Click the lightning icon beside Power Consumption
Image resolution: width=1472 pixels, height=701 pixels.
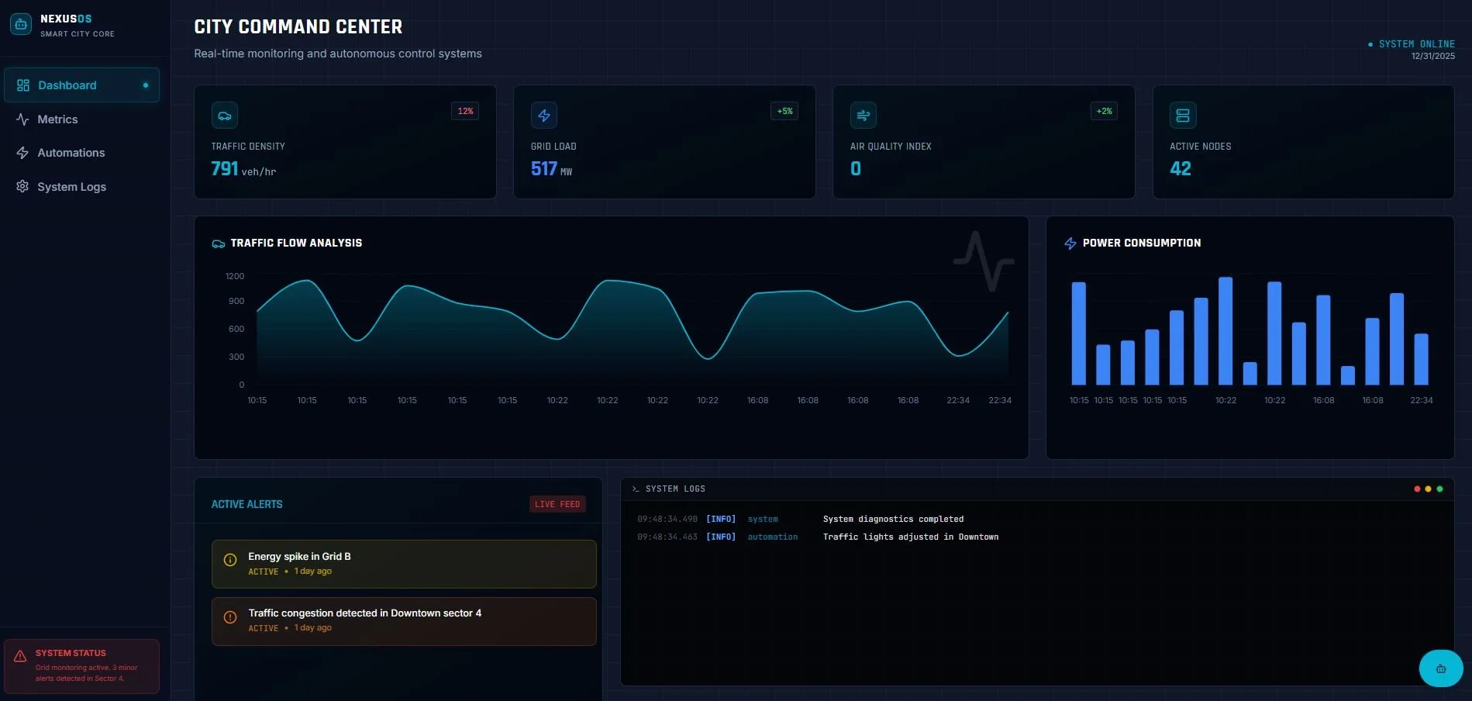[1070, 243]
